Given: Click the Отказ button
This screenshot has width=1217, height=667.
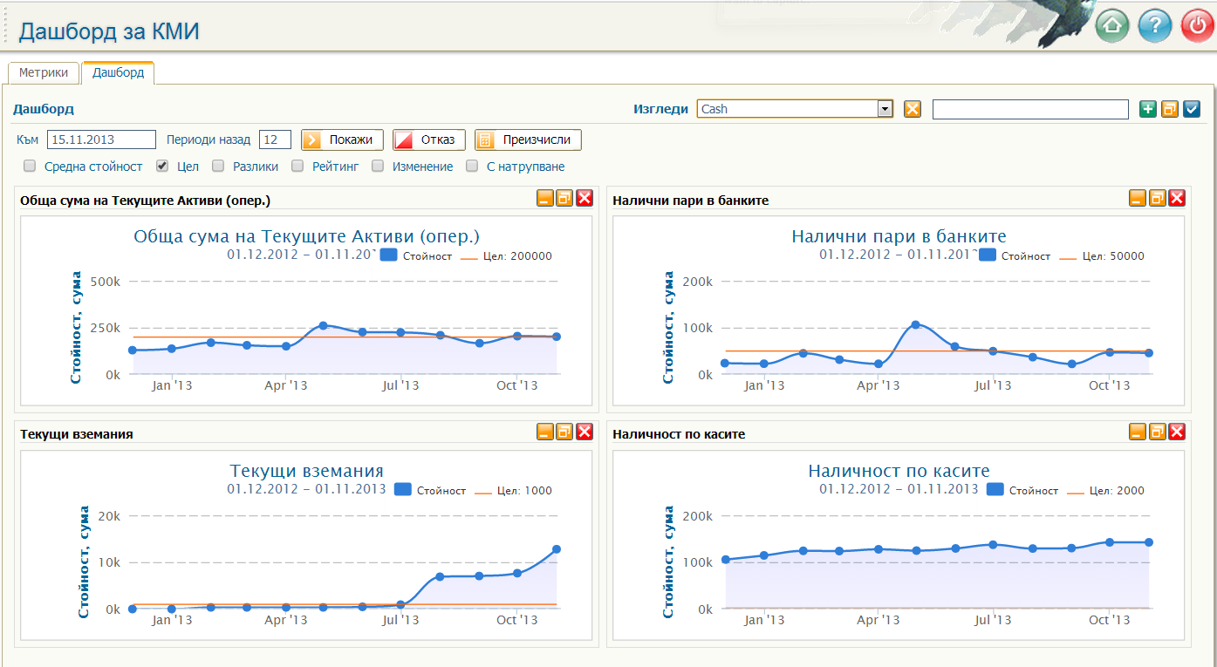Looking at the screenshot, I should tap(429, 140).
